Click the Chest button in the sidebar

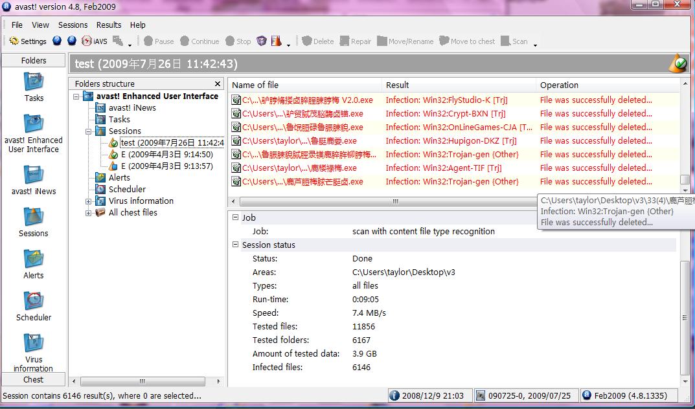(34, 379)
